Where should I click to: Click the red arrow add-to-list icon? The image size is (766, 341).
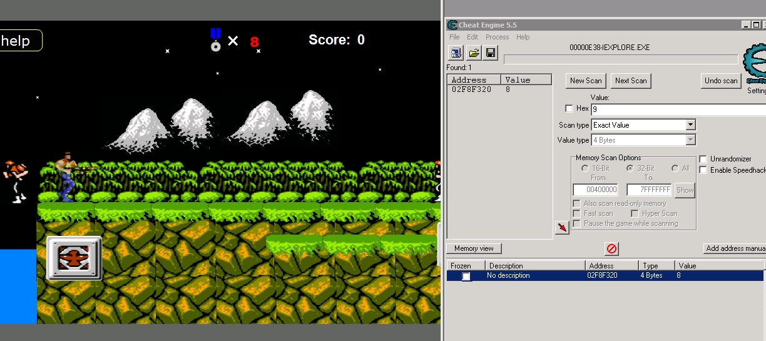click(562, 228)
